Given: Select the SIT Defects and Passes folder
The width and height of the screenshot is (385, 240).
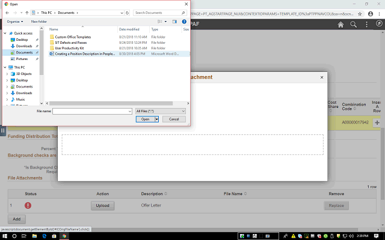Looking at the screenshot, I should coord(71,43).
